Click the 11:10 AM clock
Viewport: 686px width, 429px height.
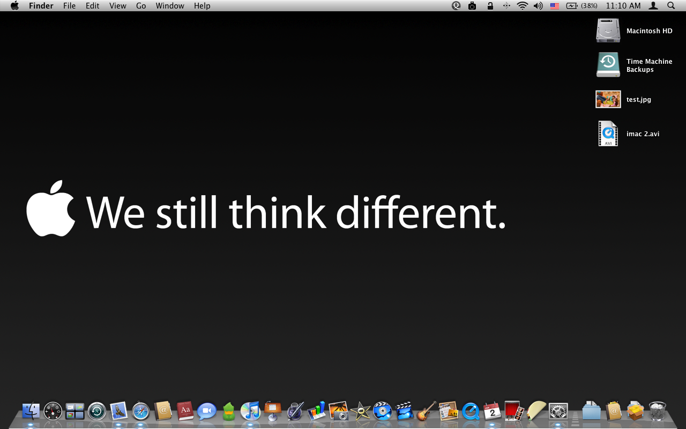pyautogui.click(x=623, y=6)
